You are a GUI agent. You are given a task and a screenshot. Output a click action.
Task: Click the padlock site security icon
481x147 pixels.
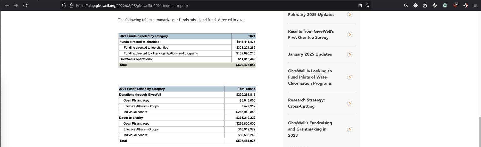pos(71,5)
